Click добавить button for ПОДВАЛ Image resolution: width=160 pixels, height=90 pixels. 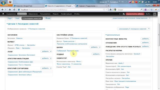pos(96,54)
